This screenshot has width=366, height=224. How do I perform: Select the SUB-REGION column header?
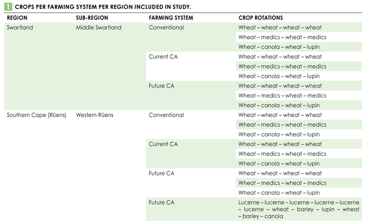click(92, 18)
